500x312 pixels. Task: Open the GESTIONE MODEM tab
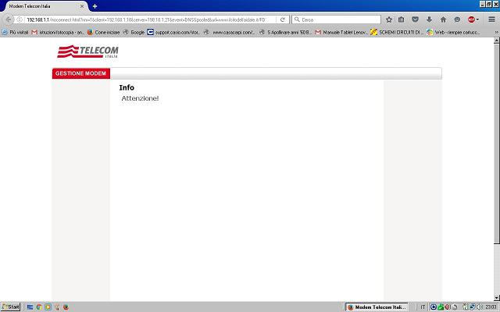coord(81,73)
